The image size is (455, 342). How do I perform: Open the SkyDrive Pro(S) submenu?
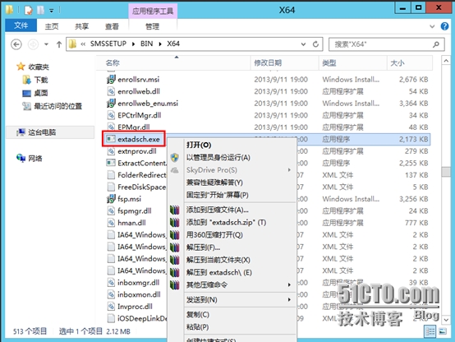point(232,170)
